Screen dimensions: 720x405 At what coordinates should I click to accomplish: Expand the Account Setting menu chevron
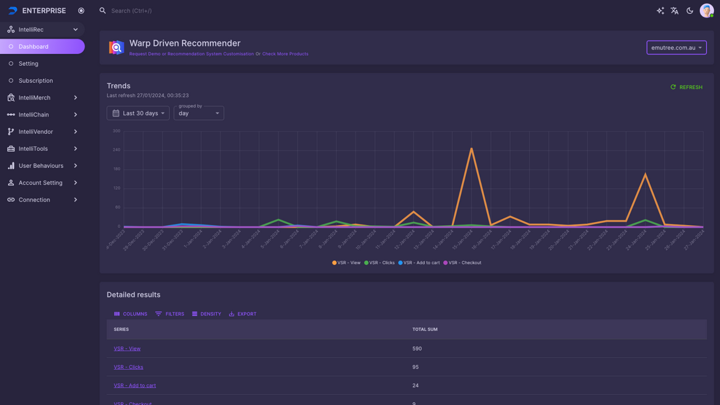tap(75, 183)
